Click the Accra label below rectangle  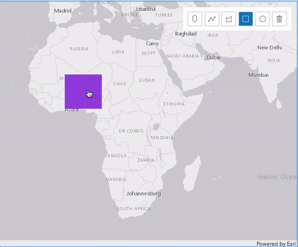tap(71, 110)
